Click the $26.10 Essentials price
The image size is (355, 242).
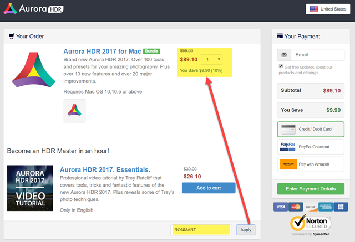point(192,177)
